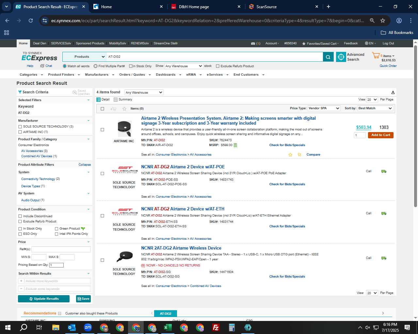Viewport: 418px width, 334px height.
Task: Open Advanced Search crosshair icon
Action: tap(341, 57)
